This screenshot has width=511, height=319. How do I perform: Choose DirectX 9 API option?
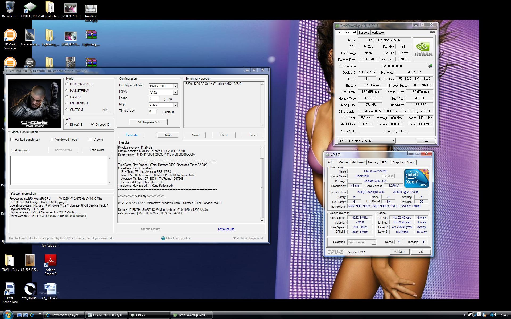click(67, 124)
